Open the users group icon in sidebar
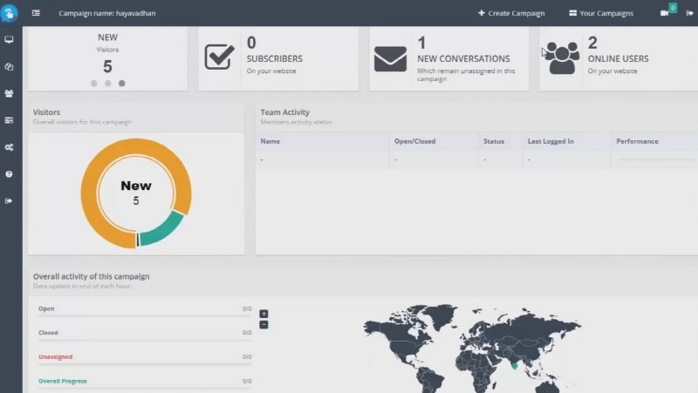The height and width of the screenshot is (393, 698). tap(9, 93)
